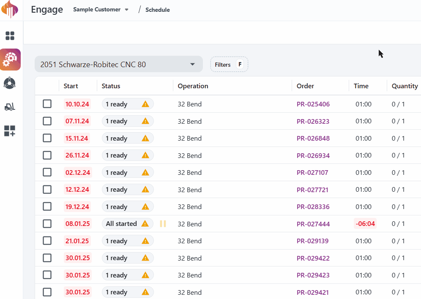
Task: Sort by the Order column header
Action: coord(305,86)
